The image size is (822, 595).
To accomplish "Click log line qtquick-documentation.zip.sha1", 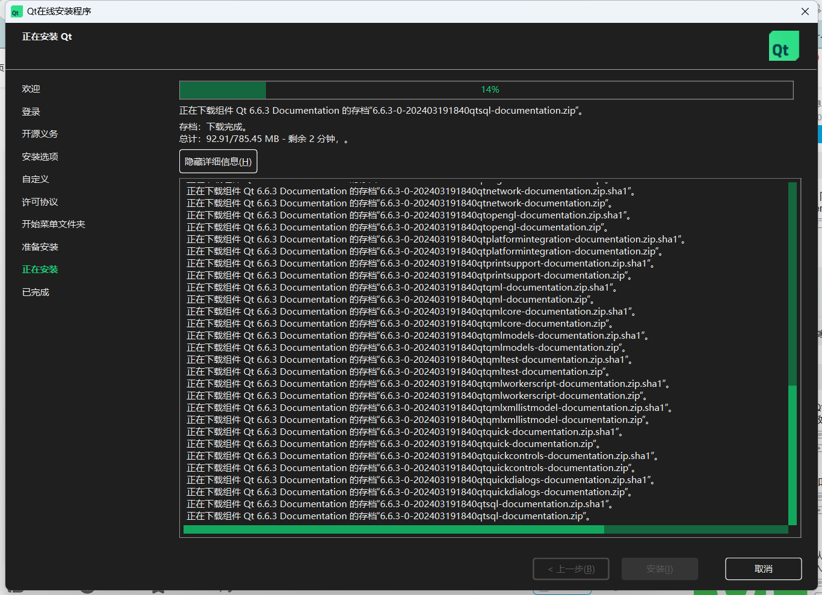I will (x=405, y=432).
